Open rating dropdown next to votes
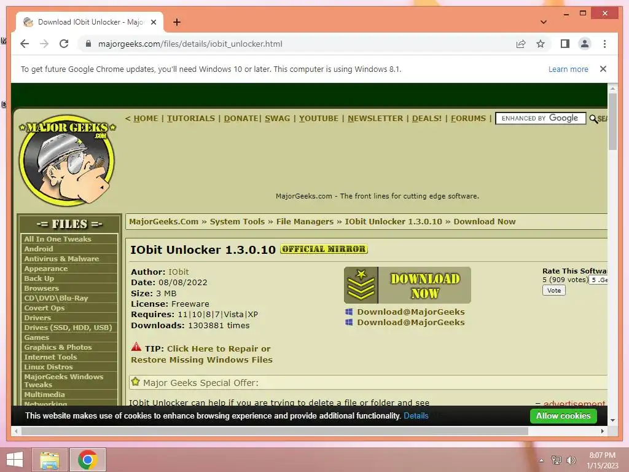629x472 pixels. [x=598, y=280]
